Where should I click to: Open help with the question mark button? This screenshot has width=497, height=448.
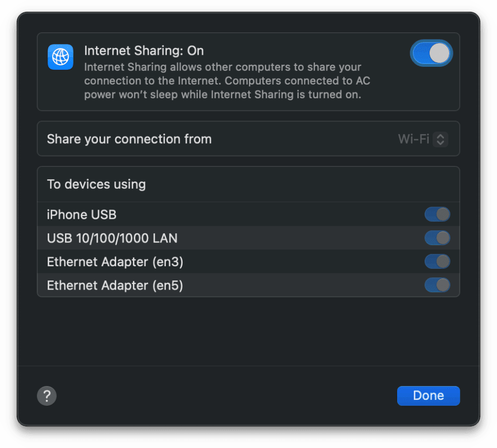pos(47,395)
